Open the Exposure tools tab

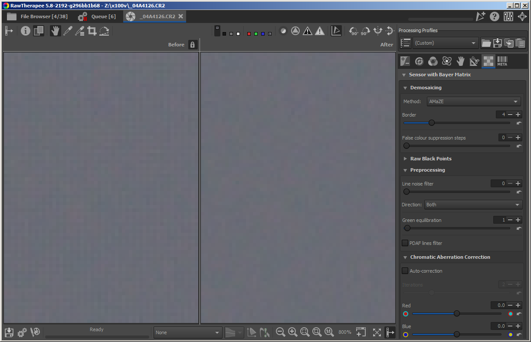point(406,62)
